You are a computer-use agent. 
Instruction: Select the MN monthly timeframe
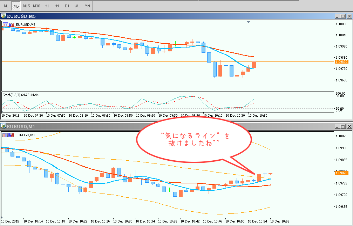(87, 6)
